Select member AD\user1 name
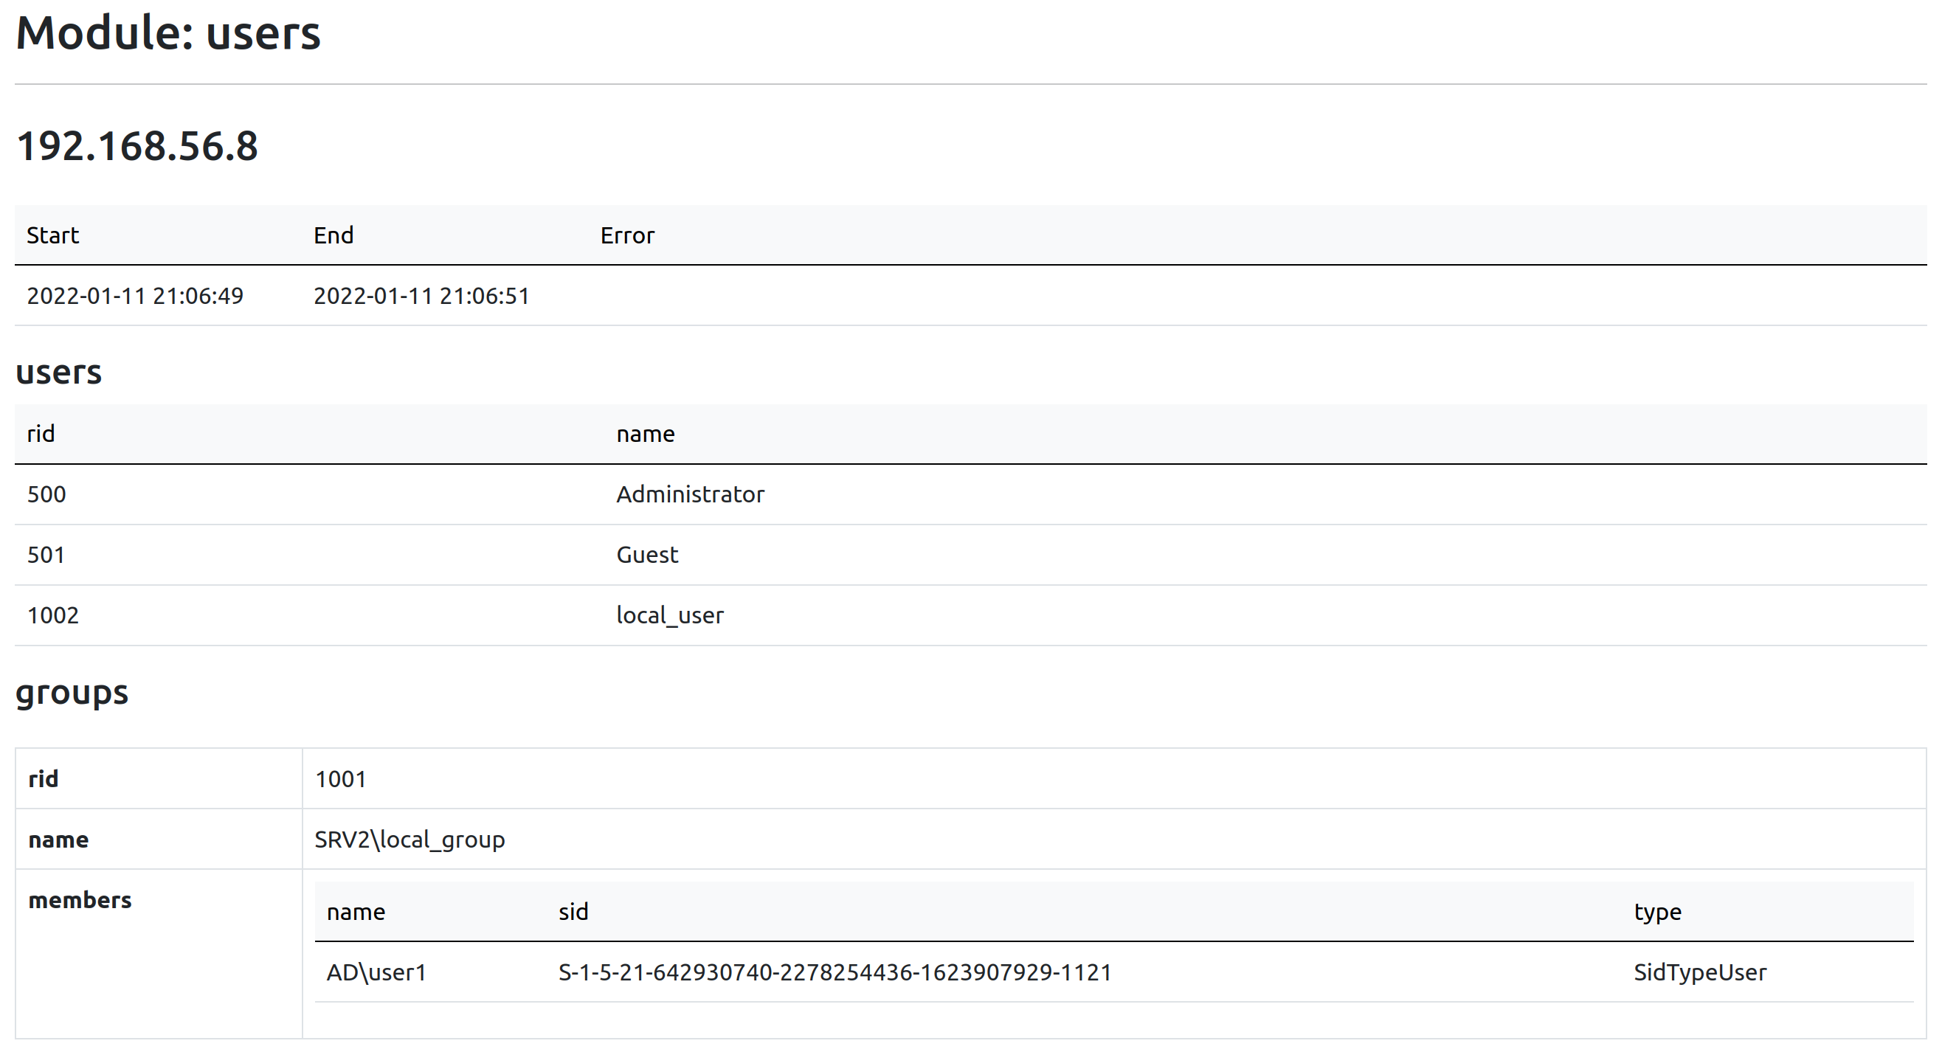1942x1052 pixels. (x=376, y=973)
